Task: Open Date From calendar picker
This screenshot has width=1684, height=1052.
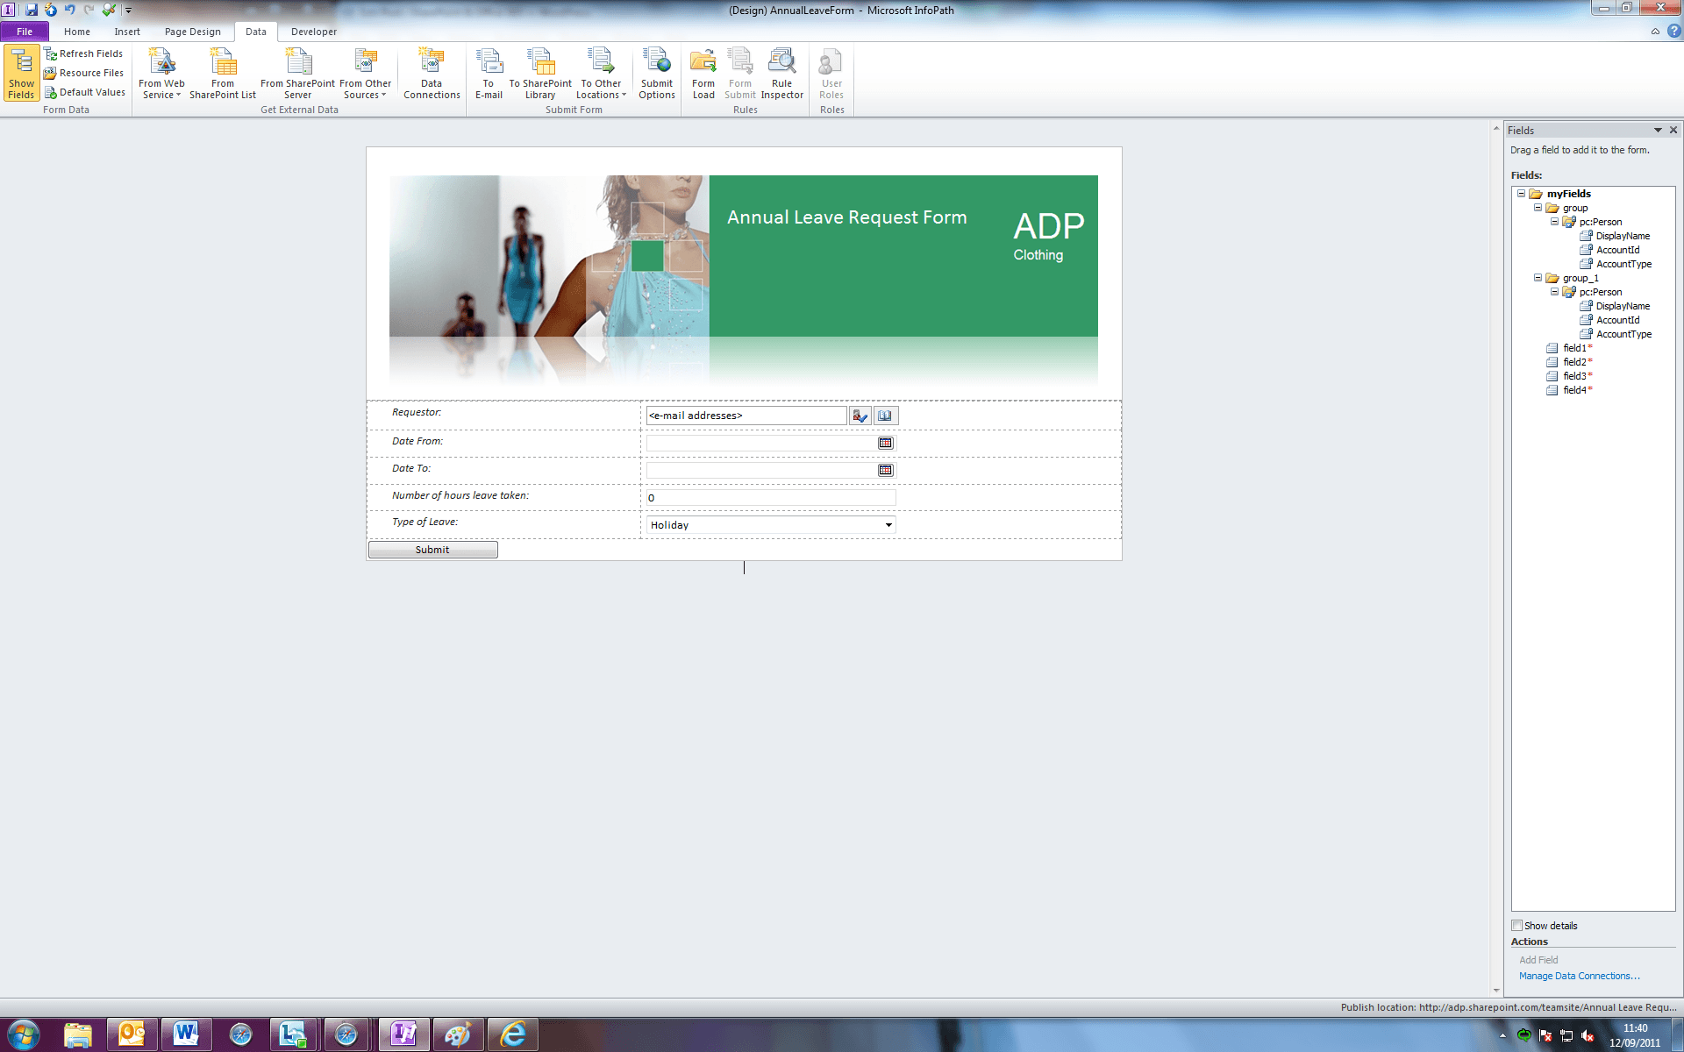Action: click(x=886, y=444)
